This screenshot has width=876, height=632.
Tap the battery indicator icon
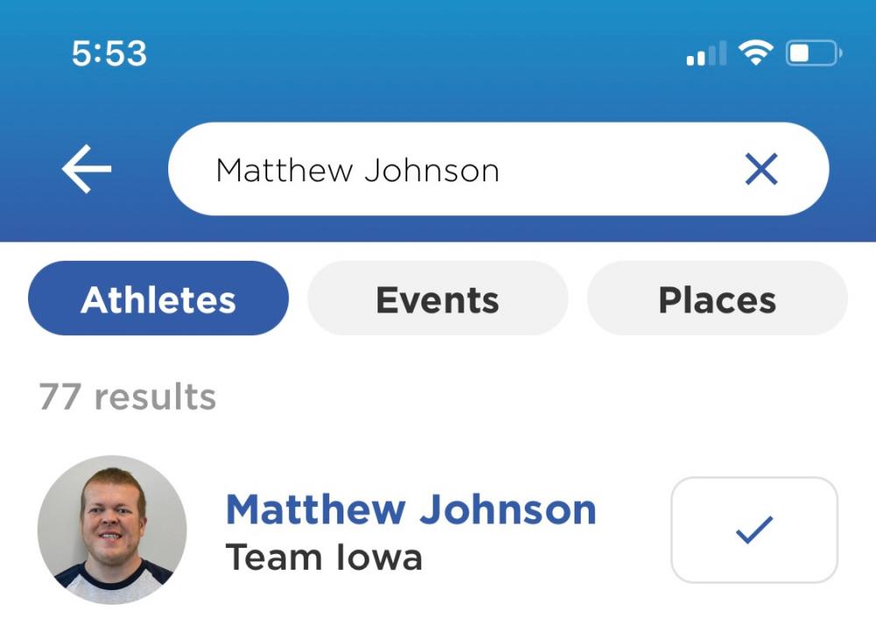tap(814, 53)
